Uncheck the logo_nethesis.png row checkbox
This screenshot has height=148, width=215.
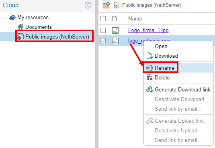point(103,41)
